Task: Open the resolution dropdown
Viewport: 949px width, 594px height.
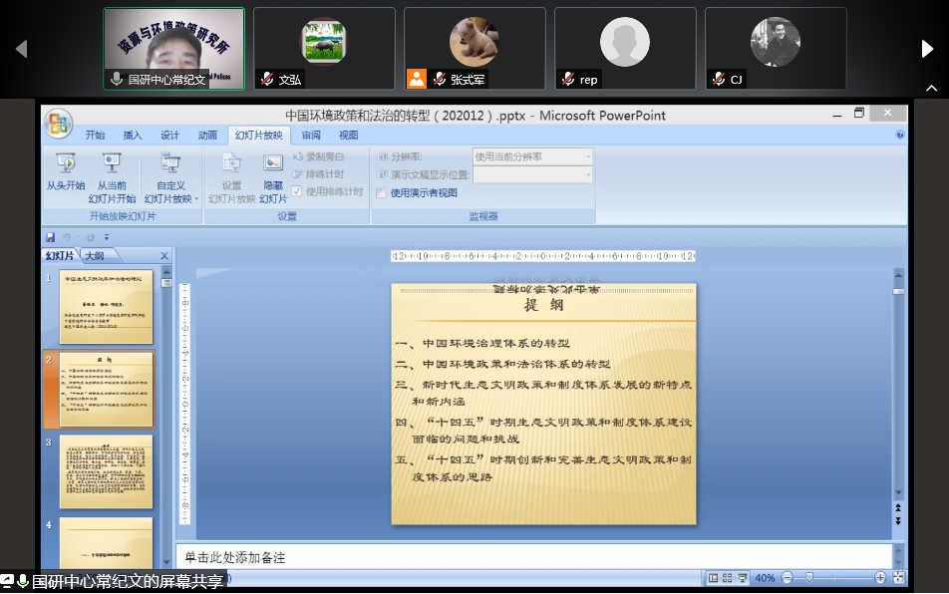Action: coord(587,156)
